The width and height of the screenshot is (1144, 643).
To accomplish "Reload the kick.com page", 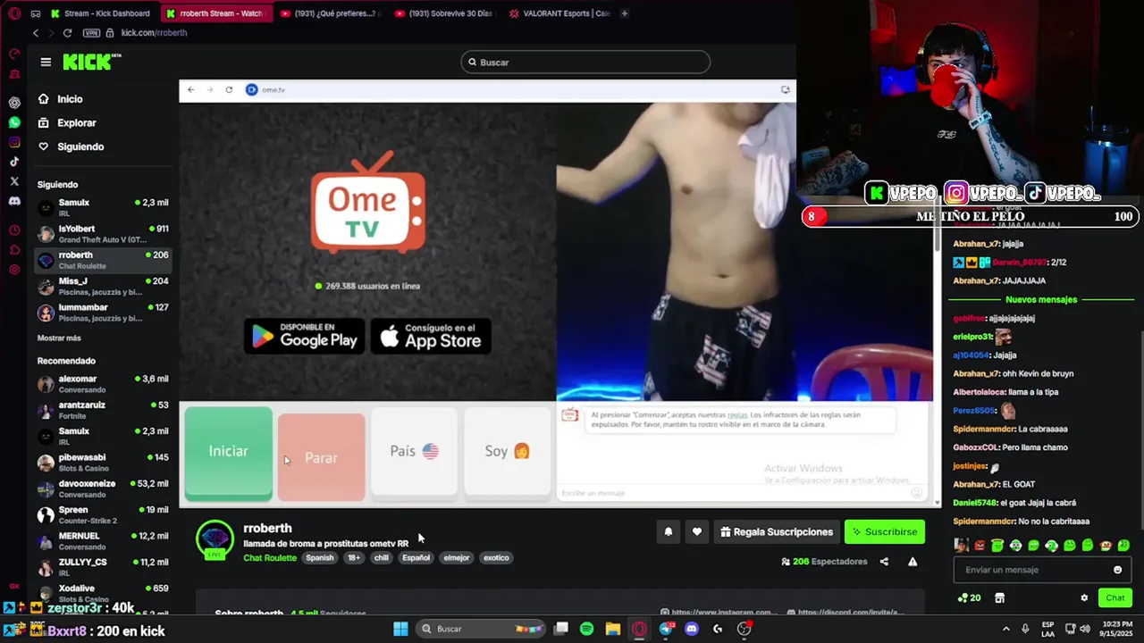I will click(x=67, y=33).
